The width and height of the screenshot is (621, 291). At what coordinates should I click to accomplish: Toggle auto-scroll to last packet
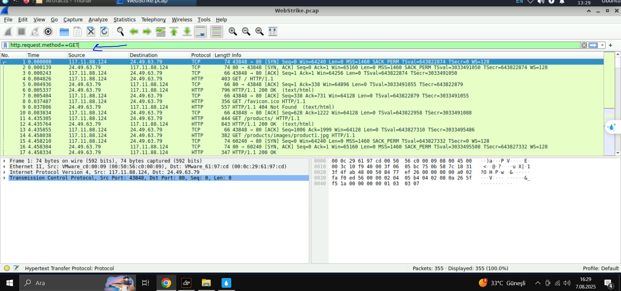coord(201,31)
